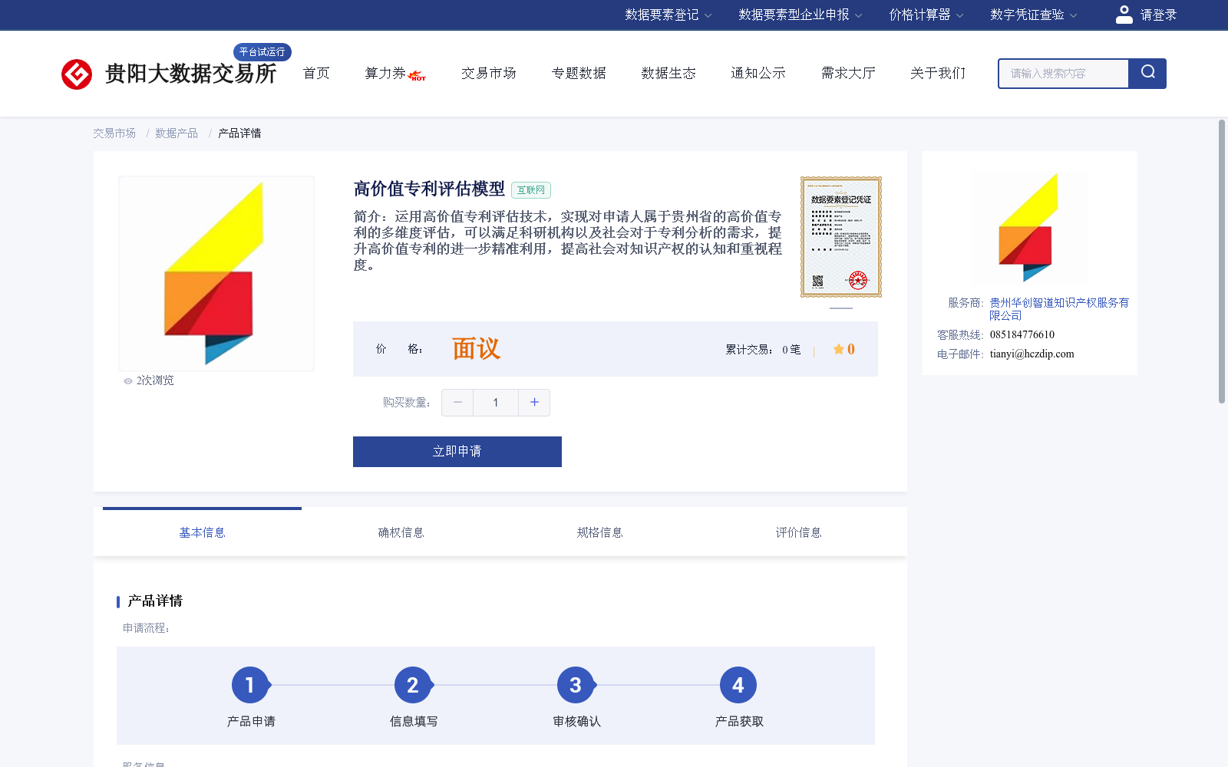This screenshot has height=767, width=1228.
Task: Click the HOT badge beside 算力券
Action: pyautogui.click(x=418, y=76)
